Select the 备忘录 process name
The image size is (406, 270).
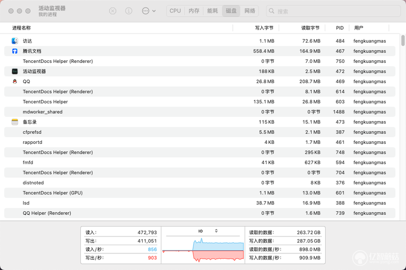[30, 122]
